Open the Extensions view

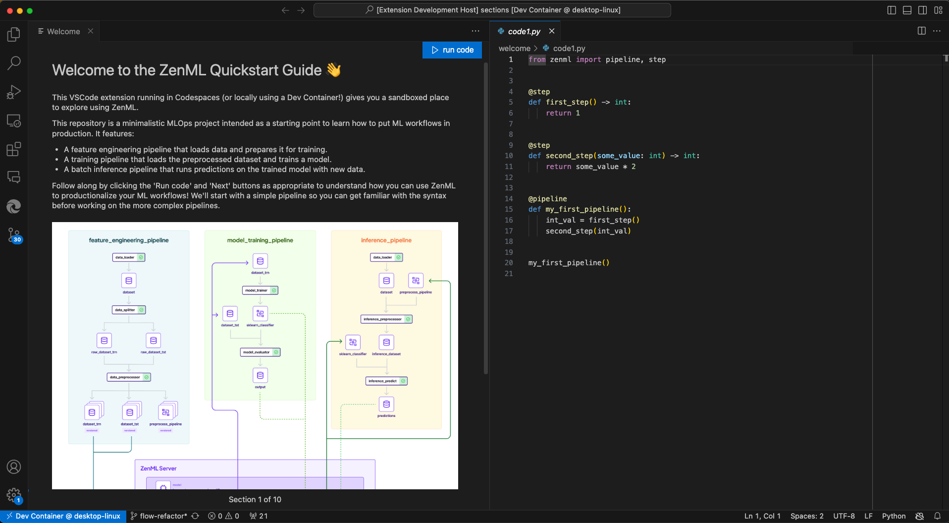[x=14, y=149]
